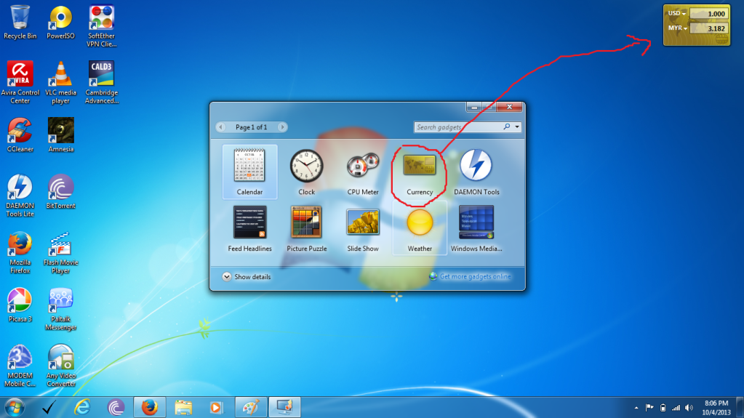Image resolution: width=744 pixels, height=418 pixels.
Task: Open the volume control in system tray
Action: tap(689, 408)
